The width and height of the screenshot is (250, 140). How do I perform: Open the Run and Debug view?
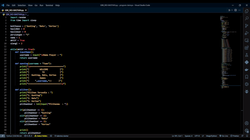click(247, 33)
